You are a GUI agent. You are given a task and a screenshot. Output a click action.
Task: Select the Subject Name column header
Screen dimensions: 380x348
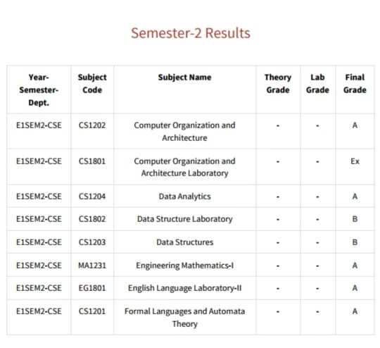coord(184,77)
